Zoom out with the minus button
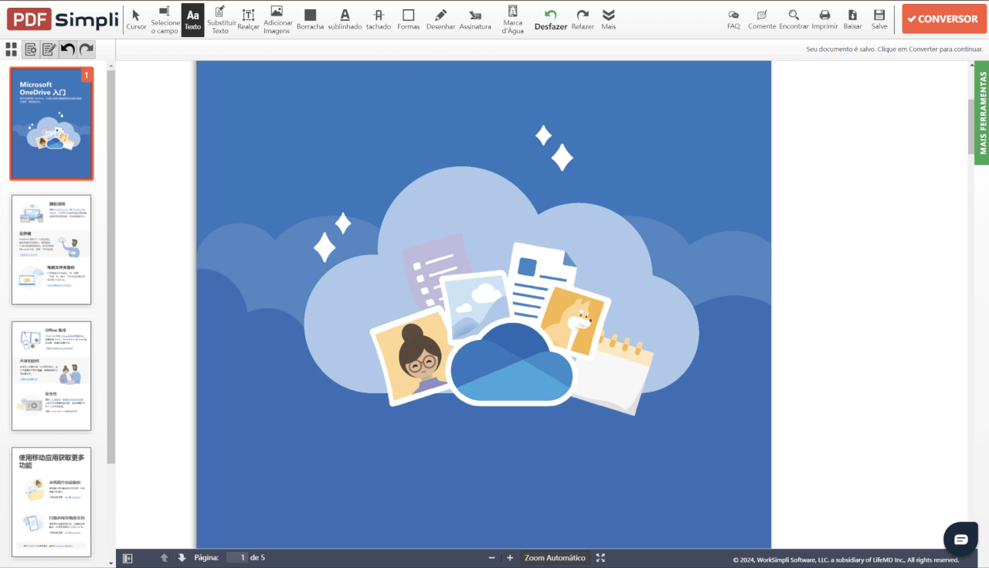Viewport: 989px width, 568px height. point(492,558)
